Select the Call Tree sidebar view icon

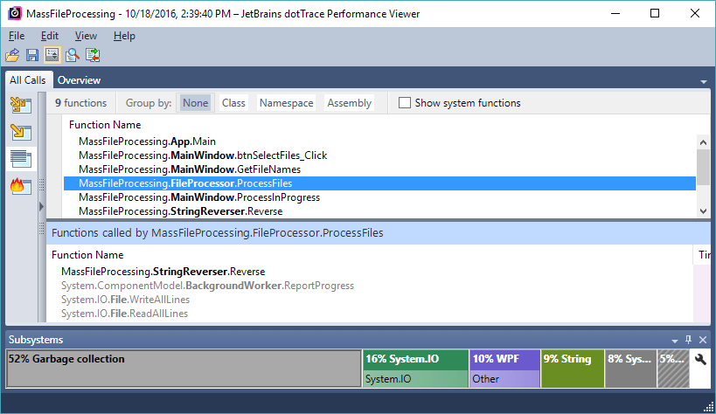(21, 106)
